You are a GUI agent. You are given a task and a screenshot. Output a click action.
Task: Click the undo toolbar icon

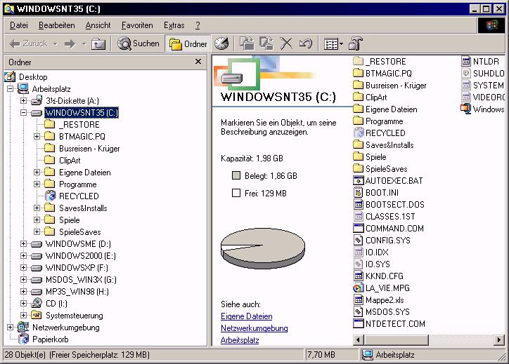tap(305, 43)
